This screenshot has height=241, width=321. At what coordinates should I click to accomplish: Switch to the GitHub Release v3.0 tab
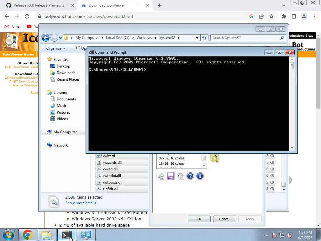[39, 5]
